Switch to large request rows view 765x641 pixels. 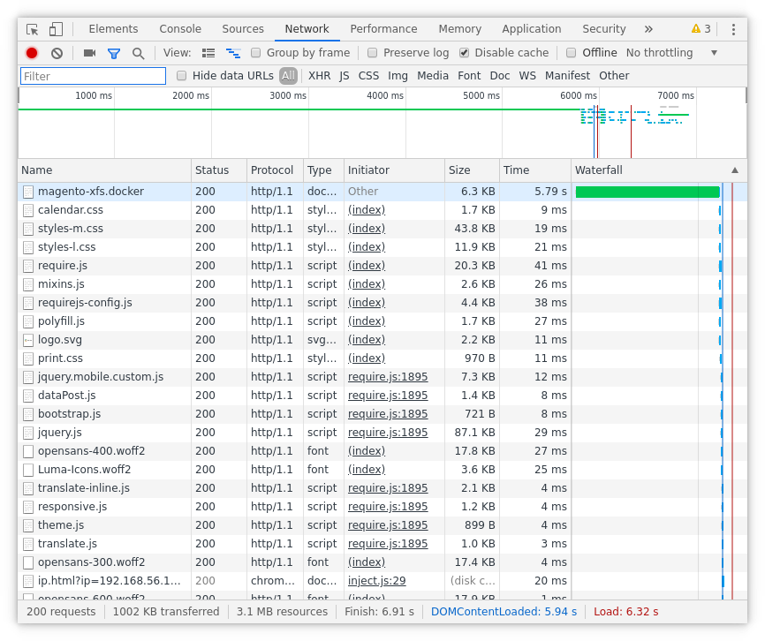pyautogui.click(x=208, y=52)
